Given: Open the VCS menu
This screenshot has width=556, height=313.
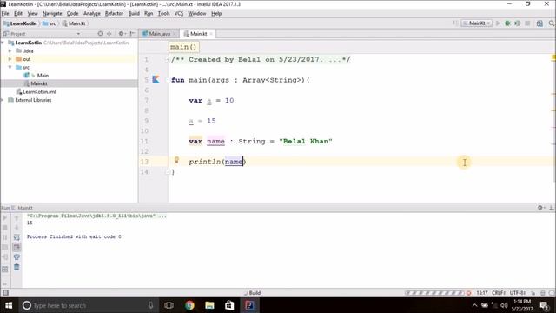Looking at the screenshot, I should tap(179, 14).
